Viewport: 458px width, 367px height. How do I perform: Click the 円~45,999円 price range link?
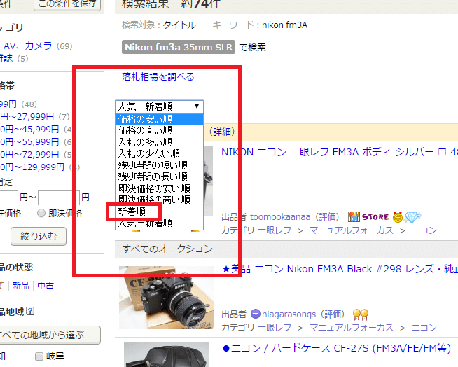[29, 130]
